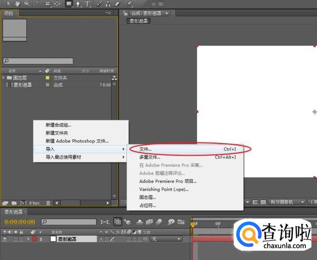Toggle the lock switch for layer 1
The width and height of the screenshot is (317, 260).
[x=21, y=239]
